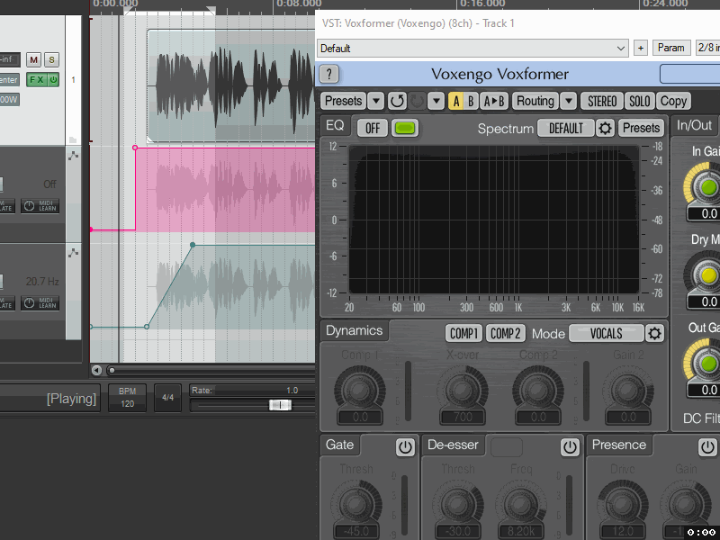Viewport: 720px width, 540px height.
Task: Click the De-esser Thresh knob
Action: [458, 504]
